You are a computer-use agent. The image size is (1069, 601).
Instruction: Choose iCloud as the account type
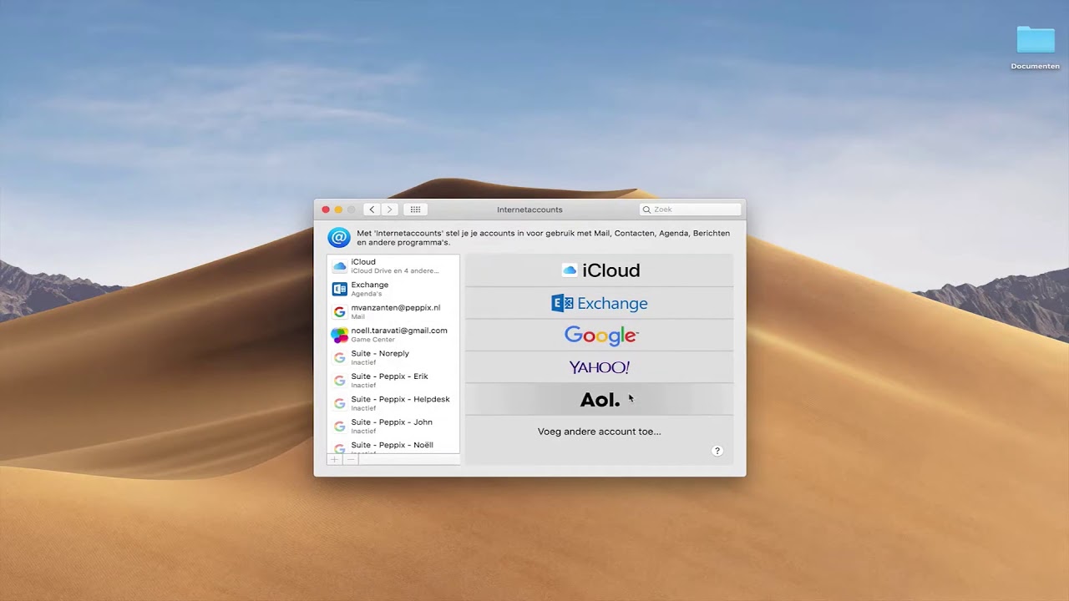tap(600, 270)
